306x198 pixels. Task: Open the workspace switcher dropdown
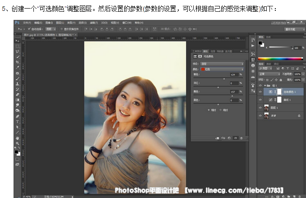point(294,29)
